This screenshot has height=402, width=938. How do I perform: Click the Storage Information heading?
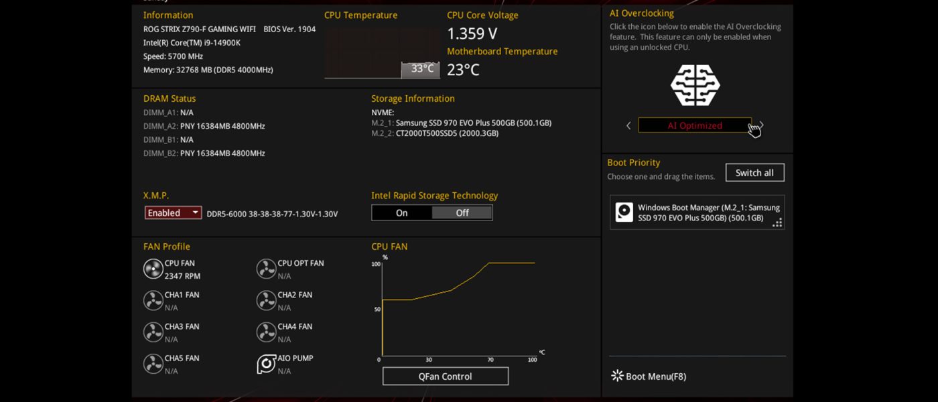[413, 98]
